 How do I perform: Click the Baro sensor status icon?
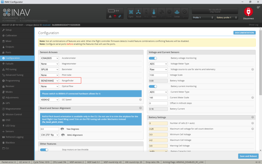click(154, 13)
